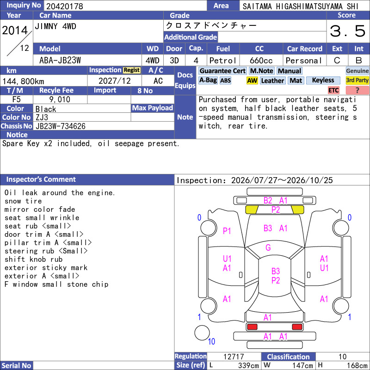Click the pink question mark badge

point(357,90)
